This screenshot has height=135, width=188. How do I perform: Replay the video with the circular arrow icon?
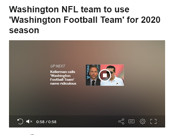[20, 121]
